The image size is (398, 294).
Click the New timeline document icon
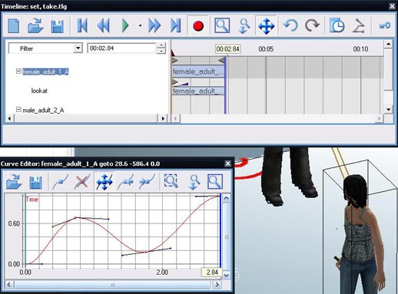point(13,25)
